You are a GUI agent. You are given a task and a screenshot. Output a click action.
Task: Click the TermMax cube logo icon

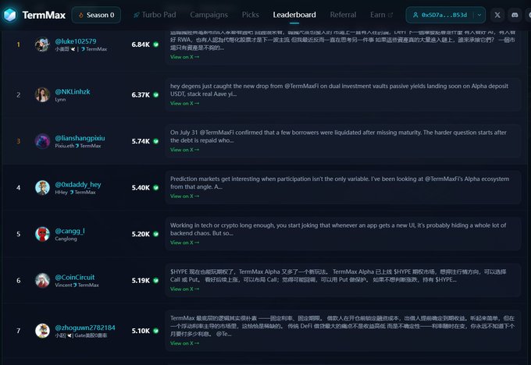10,15
